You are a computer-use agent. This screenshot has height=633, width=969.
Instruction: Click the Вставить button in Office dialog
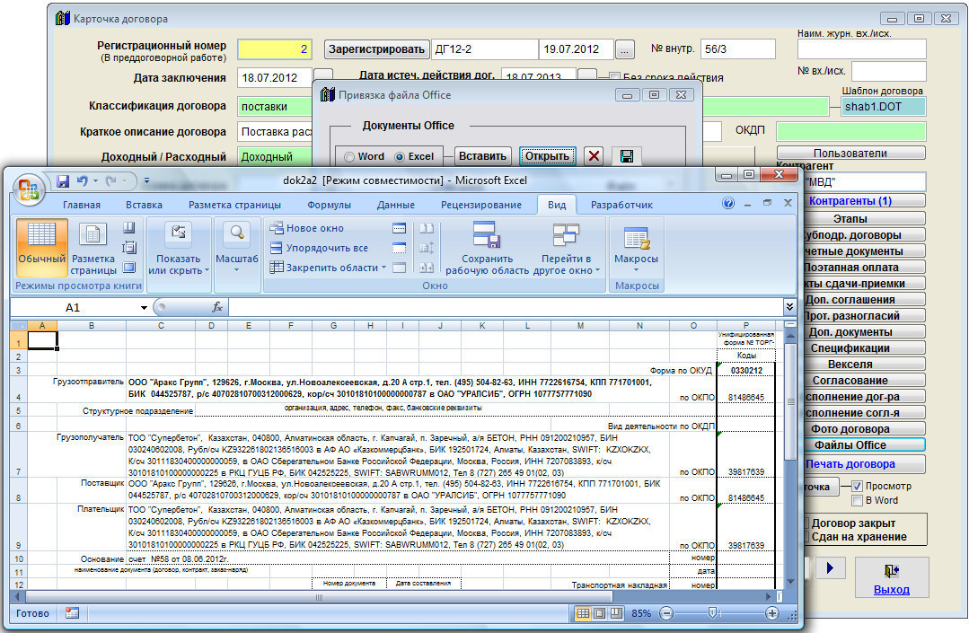click(x=482, y=156)
